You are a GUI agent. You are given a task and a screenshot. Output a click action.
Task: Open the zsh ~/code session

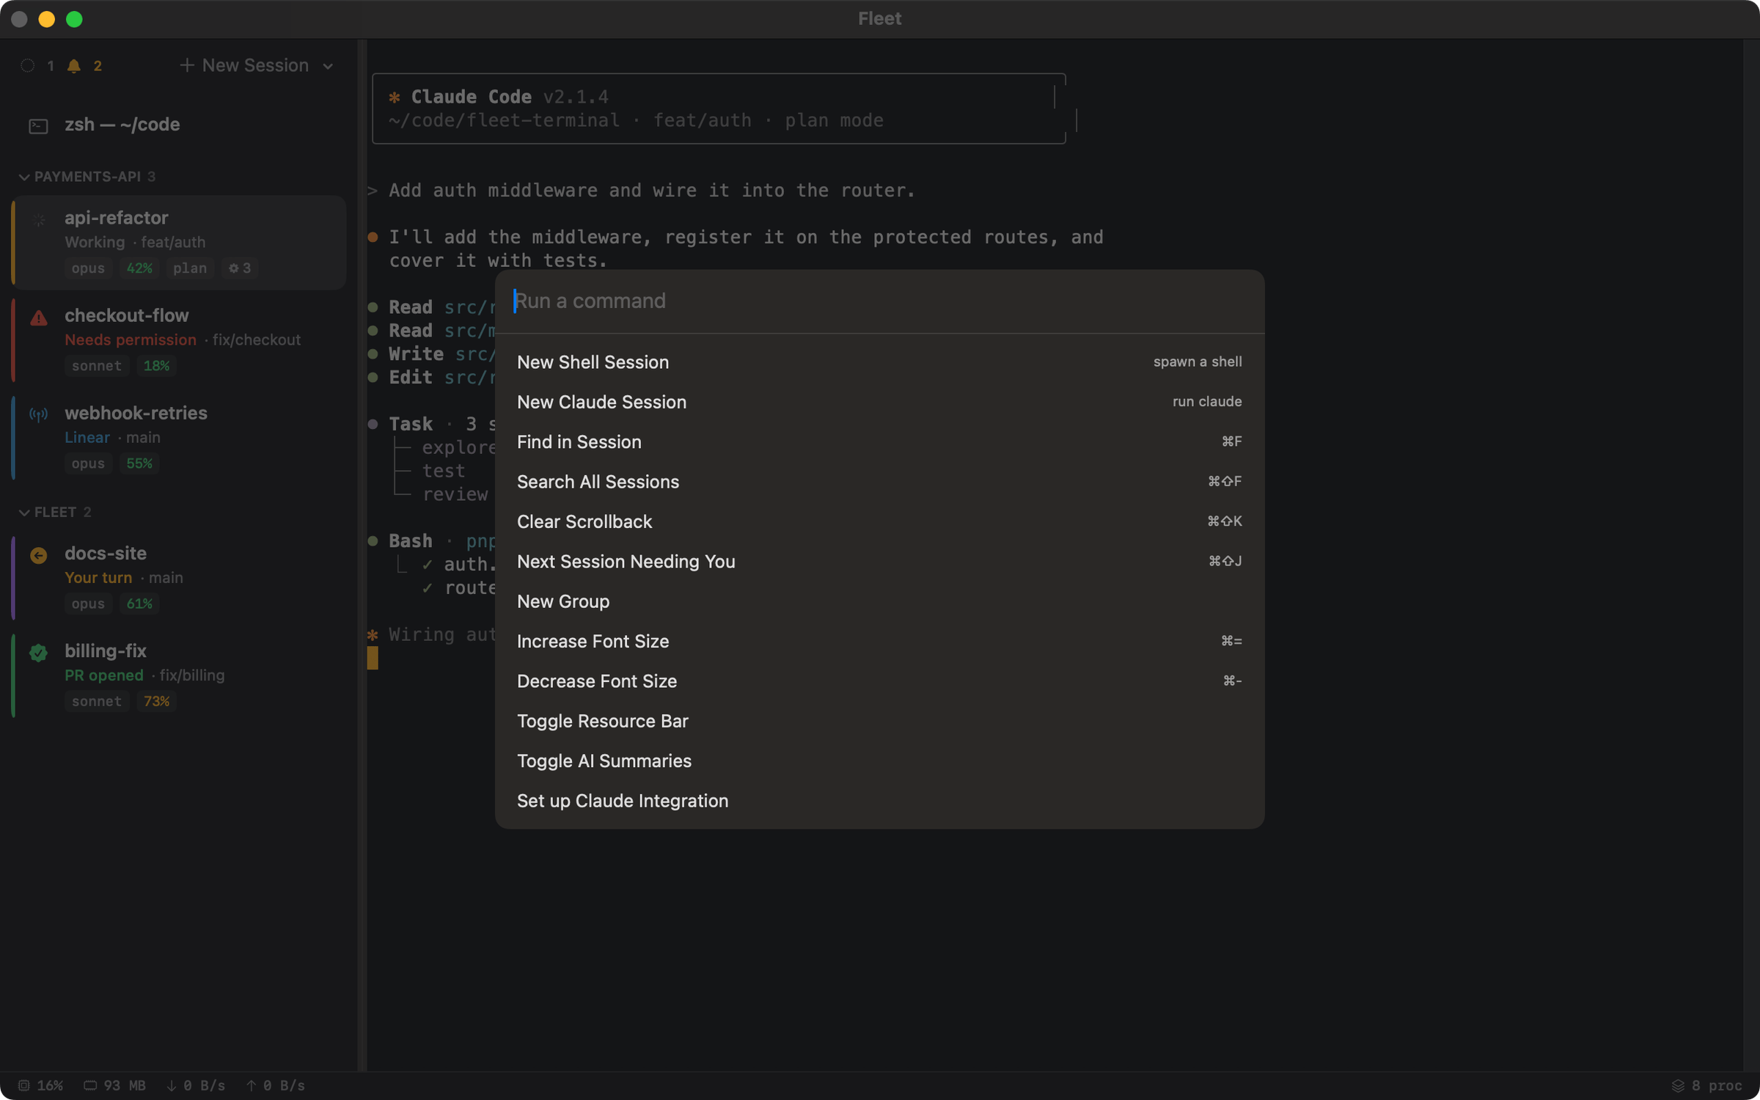pyautogui.click(x=179, y=125)
